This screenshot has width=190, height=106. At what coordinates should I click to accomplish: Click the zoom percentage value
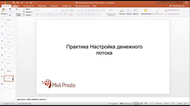tap(180, 104)
